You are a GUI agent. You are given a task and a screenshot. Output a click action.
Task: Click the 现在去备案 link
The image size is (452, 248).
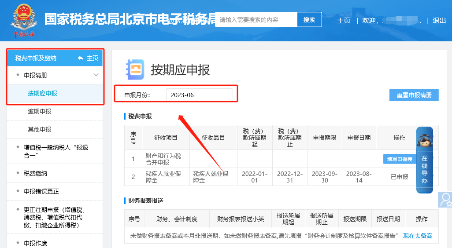[x=418, y=236]
